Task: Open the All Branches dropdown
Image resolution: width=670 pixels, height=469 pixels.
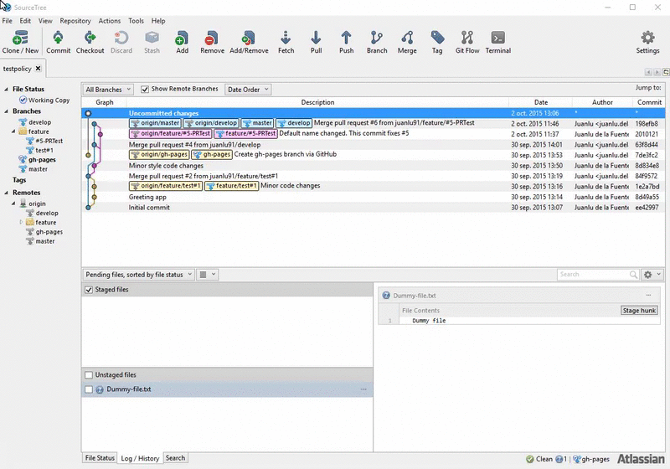Action: (x=108, y=90)
